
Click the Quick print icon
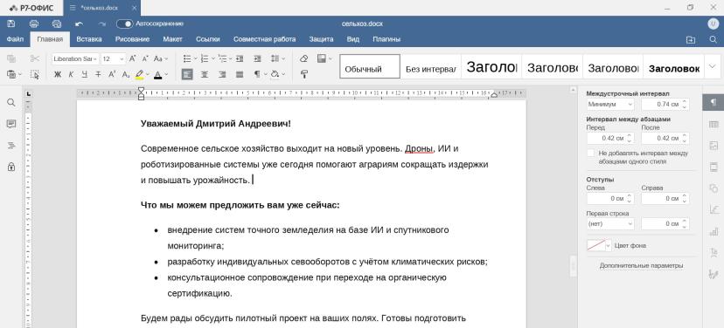pos(56,24)
